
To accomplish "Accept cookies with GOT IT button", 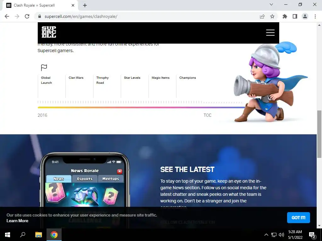I will coord(298,217).
